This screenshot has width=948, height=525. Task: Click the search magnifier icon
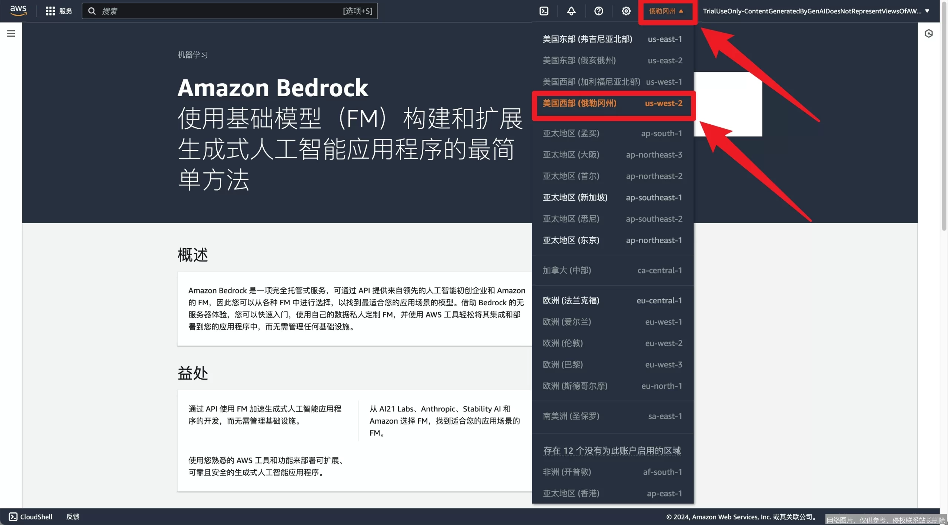tap(92, 11)
